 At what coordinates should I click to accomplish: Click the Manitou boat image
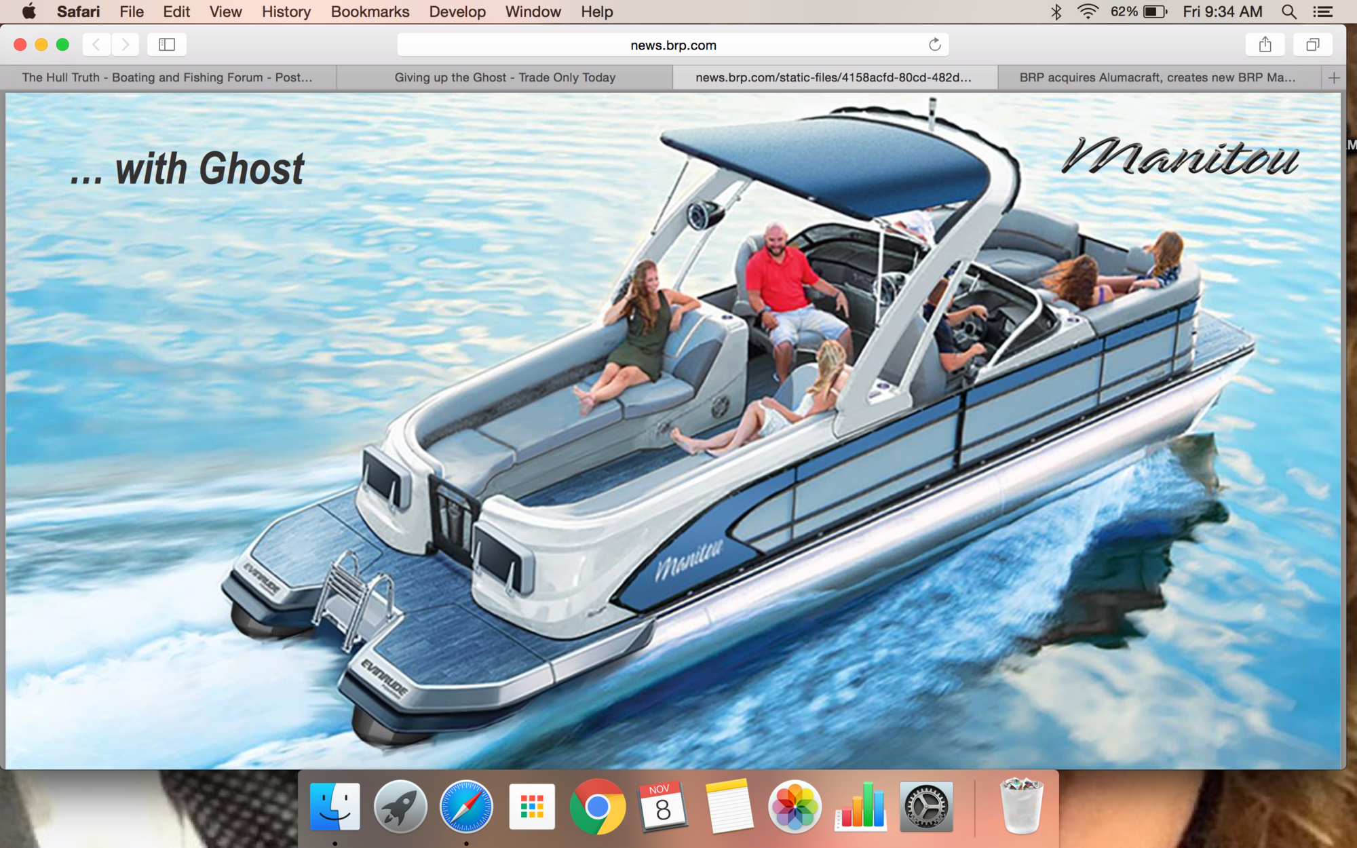coord(673,431)
